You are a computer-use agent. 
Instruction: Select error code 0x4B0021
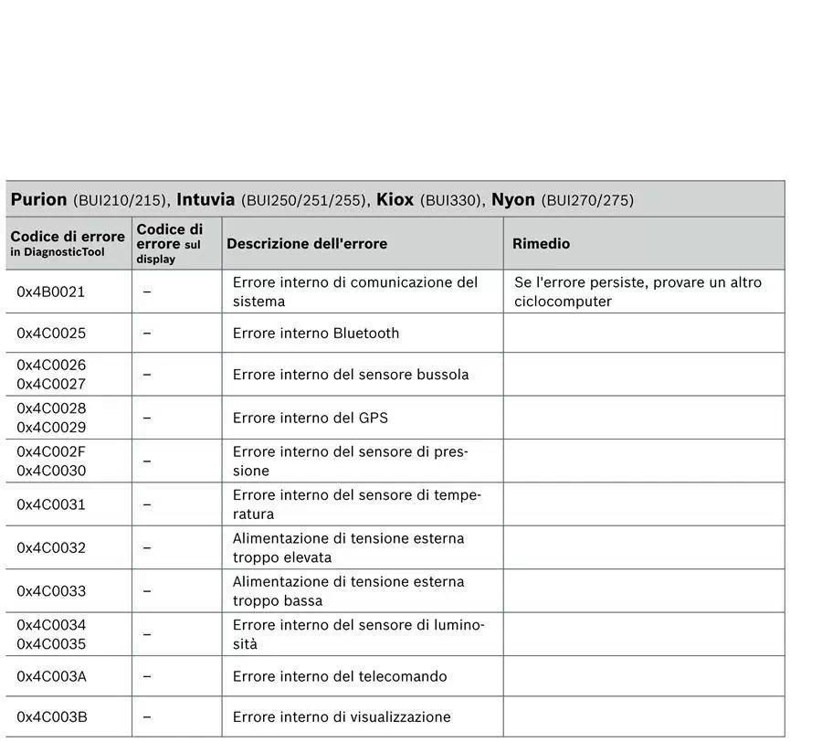coord(51,292)
